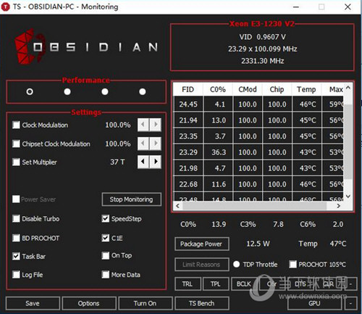This screenshot has width=362, height=314.
Task: Click the table's vertical scrollbar thumb
Action: click(x=348, y=142)
